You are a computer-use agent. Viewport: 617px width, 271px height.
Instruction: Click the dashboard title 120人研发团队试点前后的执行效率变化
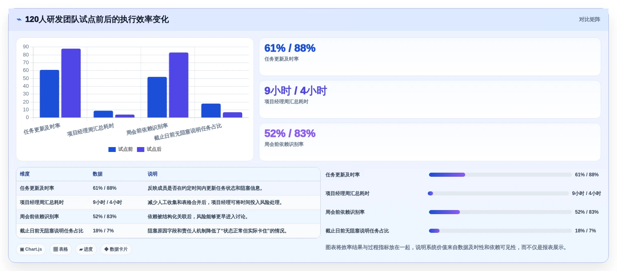tap(97, 20)
